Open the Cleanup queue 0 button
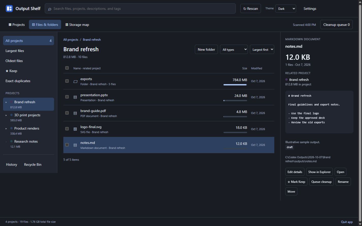 click(x=336, y=25)
